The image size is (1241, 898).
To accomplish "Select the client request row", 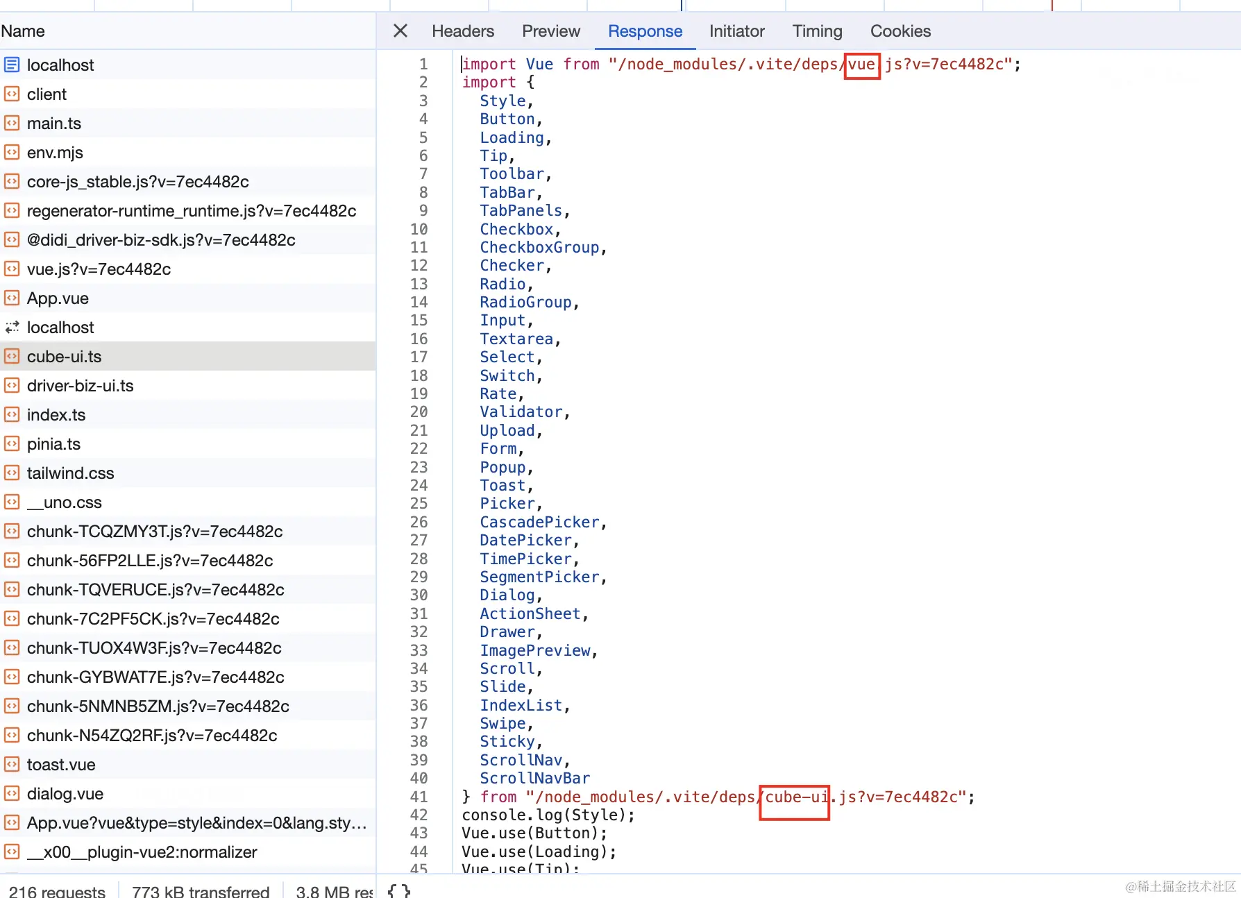I will [x=188, y=94].
